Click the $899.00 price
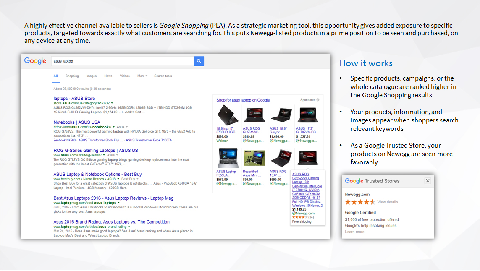Screen dimensions: 480x271 (x=222, y=137)
